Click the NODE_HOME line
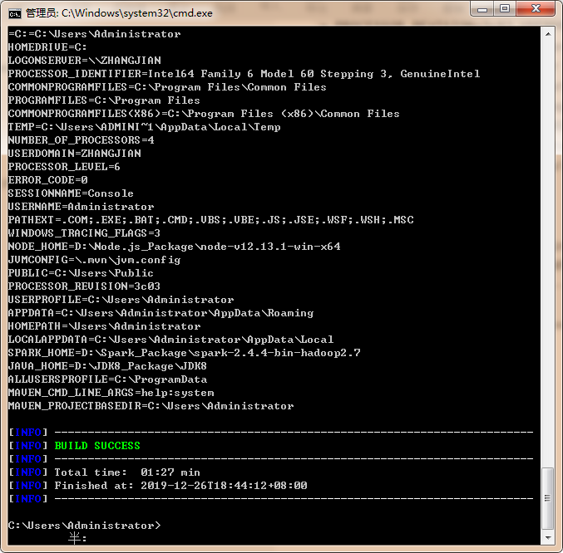This screenshot has width=563, height=553. 174,247
